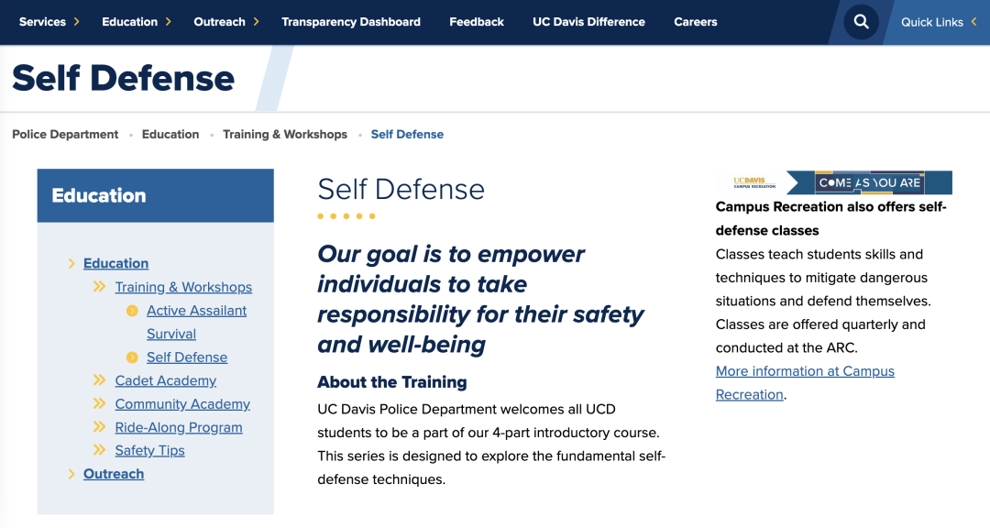Click double-chevron icon next to Ride-Along Program
This screenshot has width=990, height=528.
tap(99, 427)
